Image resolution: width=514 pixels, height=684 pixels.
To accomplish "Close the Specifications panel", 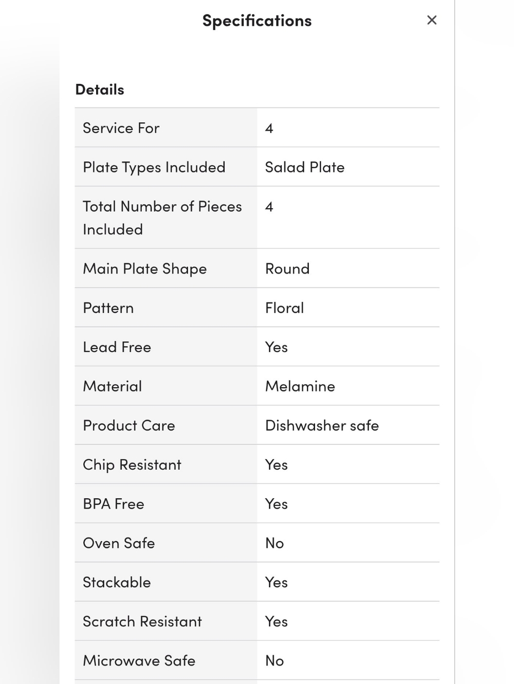I will tap(432, 20).
